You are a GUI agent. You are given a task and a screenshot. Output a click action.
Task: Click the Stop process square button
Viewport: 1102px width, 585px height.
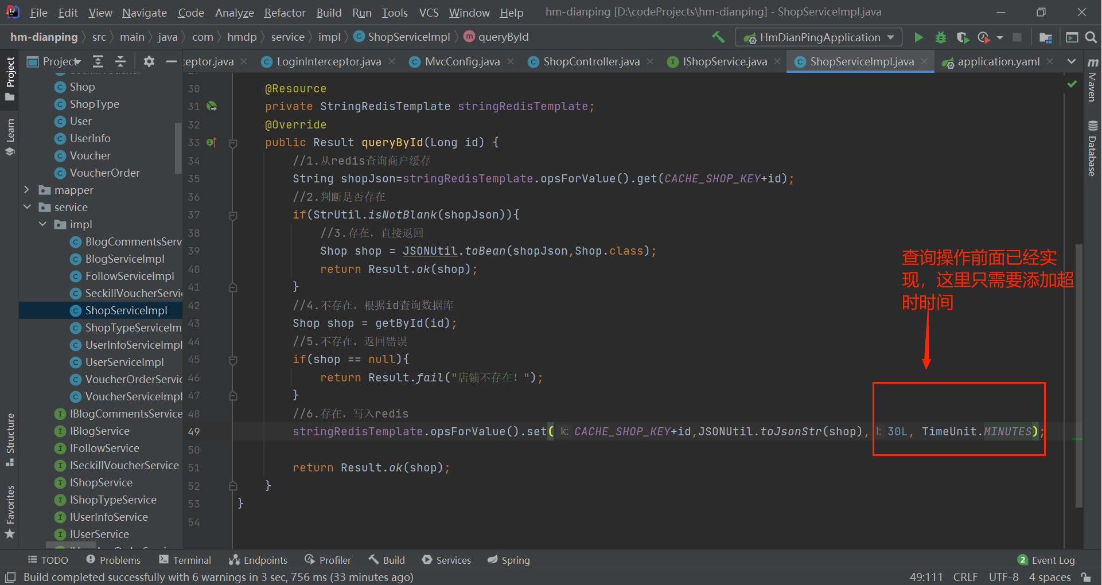tap(1017, 37)
